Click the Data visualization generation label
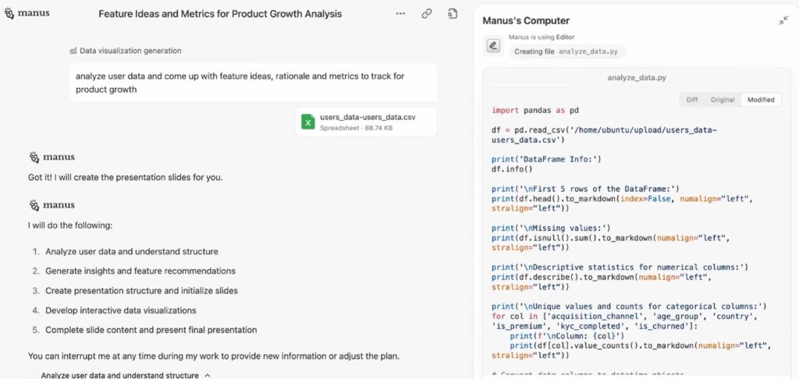Viewport: 799px width, 379px height. (130, 51)
